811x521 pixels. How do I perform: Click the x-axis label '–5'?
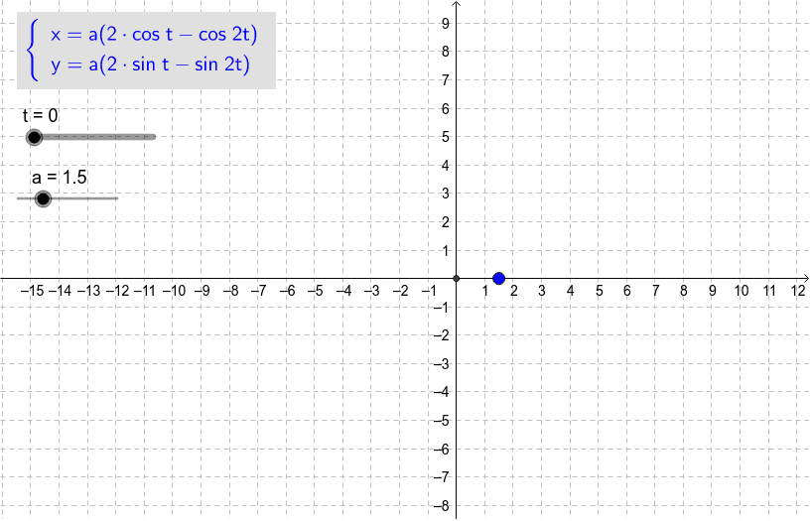(316, 291)
